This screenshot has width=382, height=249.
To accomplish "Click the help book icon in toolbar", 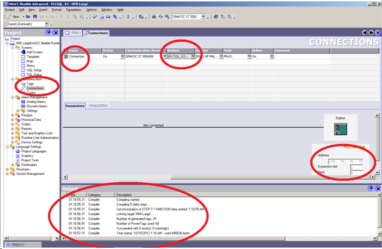I will pyautogui.click(x=216, y=17).
